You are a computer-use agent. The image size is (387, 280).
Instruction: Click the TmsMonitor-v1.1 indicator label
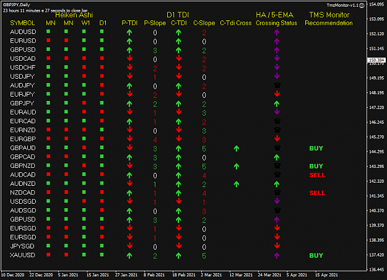tap(342, 5)
